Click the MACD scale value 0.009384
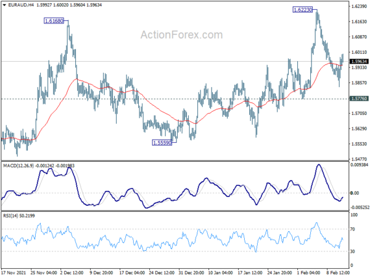 (x=360, y=164)
